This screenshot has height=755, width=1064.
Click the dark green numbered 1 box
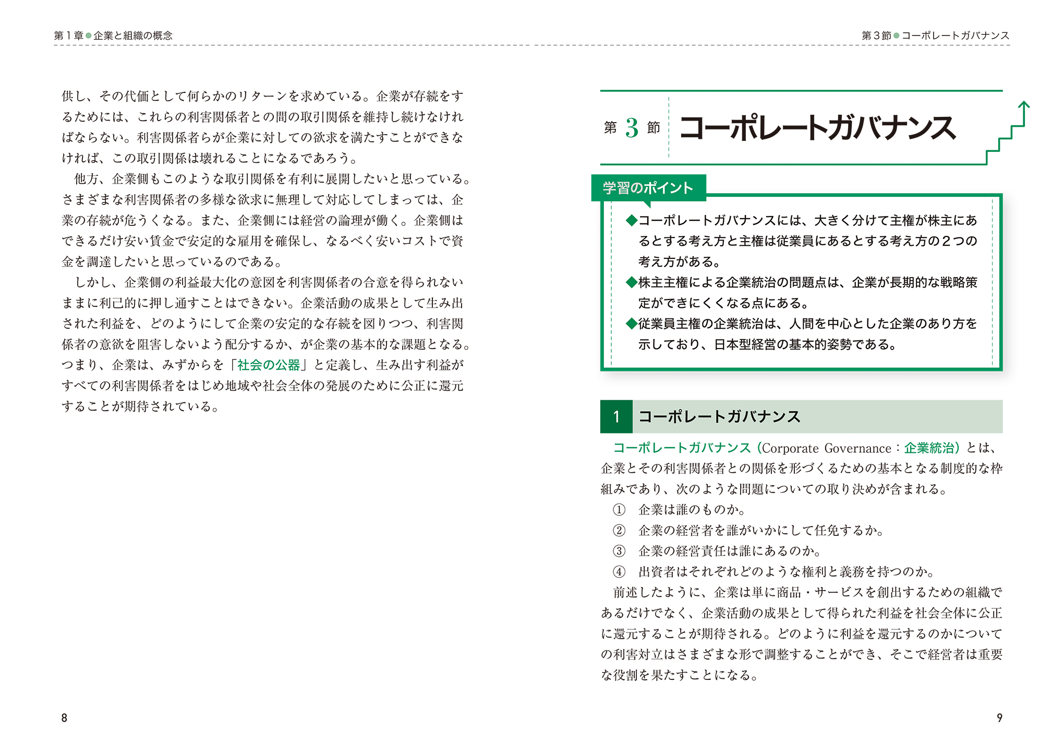[616, 416]
